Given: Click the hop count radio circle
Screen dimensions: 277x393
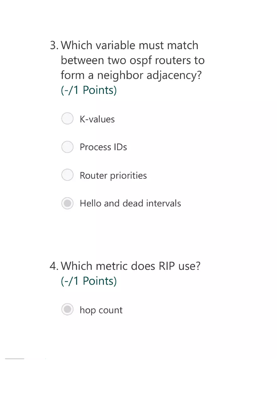Looking at the screenshot, I should point(67,309).
